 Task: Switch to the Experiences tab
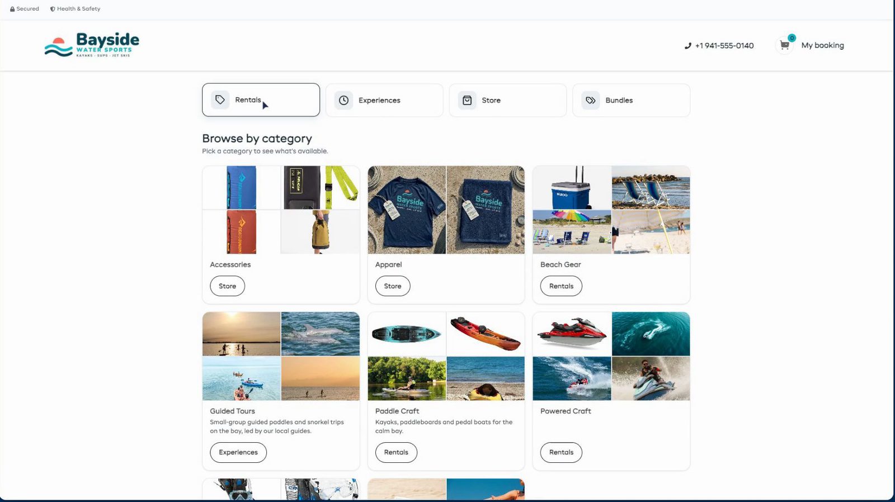tap(384, 100)
